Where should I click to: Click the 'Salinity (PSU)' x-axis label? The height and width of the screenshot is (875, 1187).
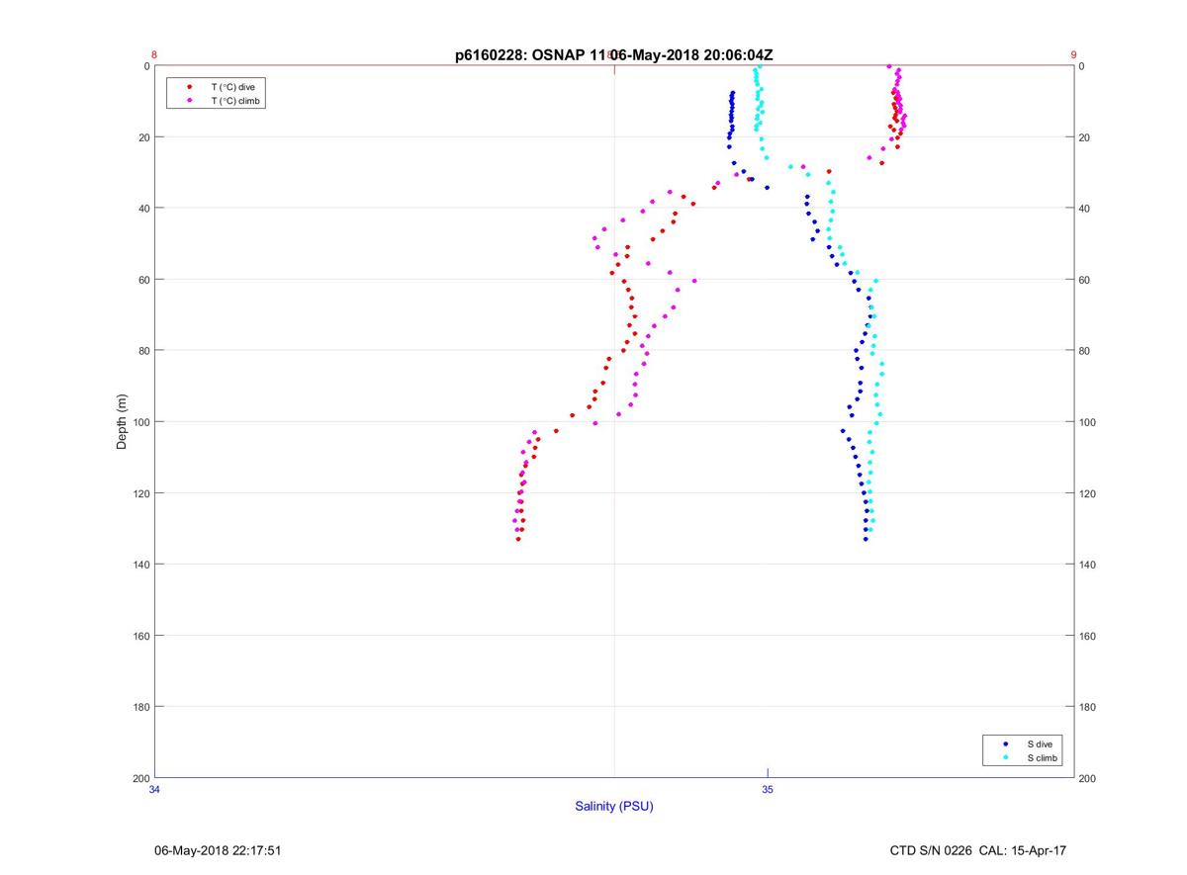[x=614, y=806]
